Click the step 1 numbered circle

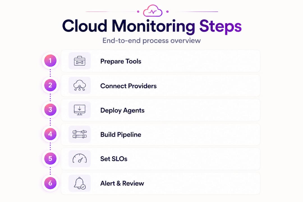(50, 61)
